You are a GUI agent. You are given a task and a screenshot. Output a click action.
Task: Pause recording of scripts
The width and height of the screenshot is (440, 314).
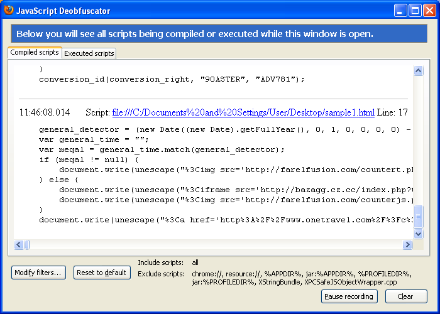click(x=349, y=296)
